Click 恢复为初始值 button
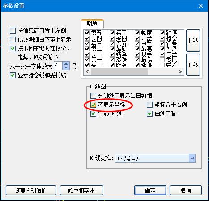The image size is (209, 201). (31, 190)
